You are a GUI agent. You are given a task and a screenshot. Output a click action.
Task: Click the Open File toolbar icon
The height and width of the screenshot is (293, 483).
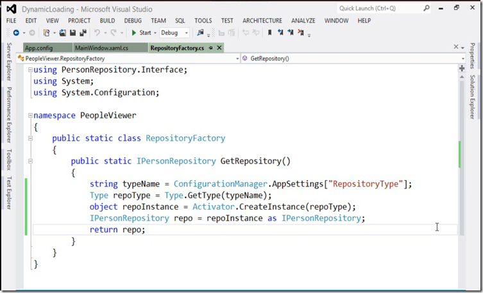click(x=62, y=33)
